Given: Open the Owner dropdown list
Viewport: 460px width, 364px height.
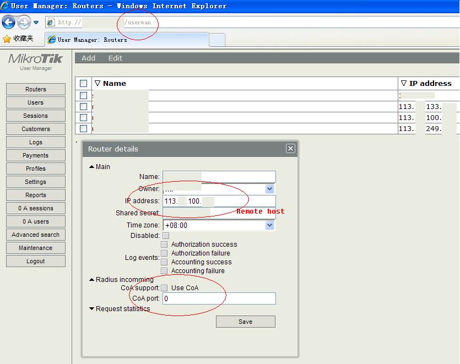Looking at the screenshot, I should (x=269, y=189).
